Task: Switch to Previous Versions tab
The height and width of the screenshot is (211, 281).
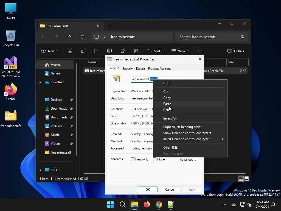Action: pyautogui.click(x=159, y=69)
